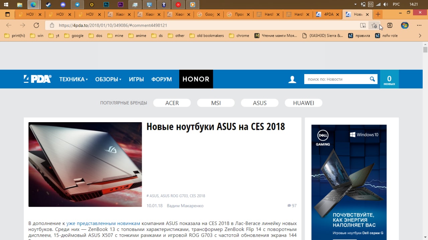Open the anime bookmarks folder
Image resolution: width=428 pixels, height=240 pixels.
pyautogui.click(x=137, y=36)
